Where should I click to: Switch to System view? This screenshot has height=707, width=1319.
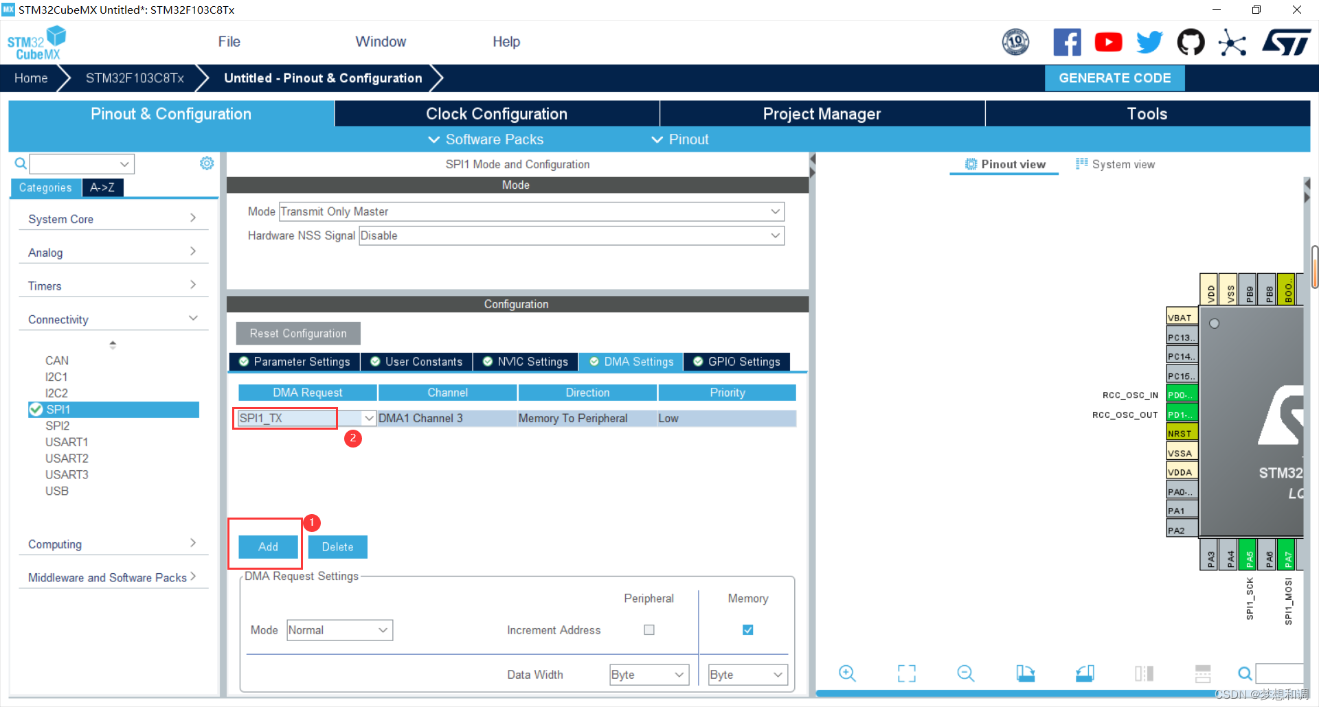point(1116,164)
